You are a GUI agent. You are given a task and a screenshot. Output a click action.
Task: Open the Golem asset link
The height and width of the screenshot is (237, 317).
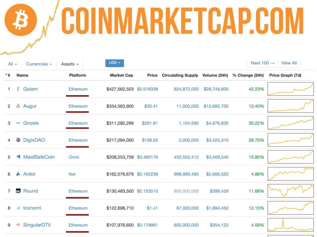point(30,89)
